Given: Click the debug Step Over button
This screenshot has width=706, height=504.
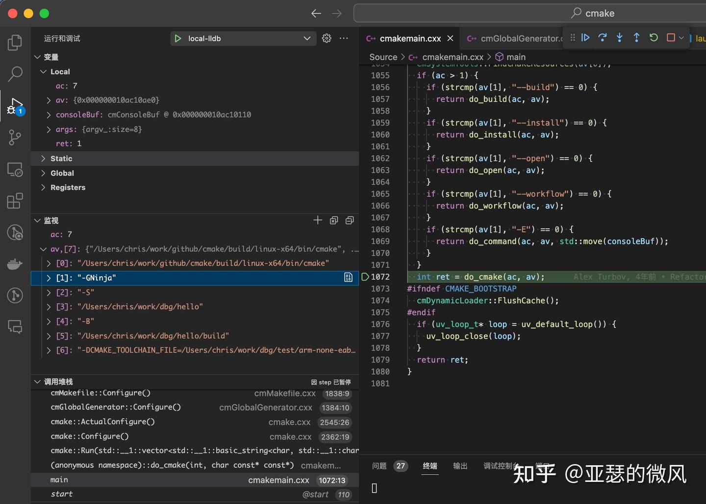Looking at the screenshot, I should pyautogui.click(x=603, y=38).
